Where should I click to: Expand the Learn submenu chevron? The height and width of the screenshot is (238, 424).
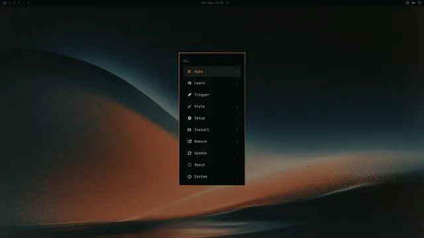point(237,83)
